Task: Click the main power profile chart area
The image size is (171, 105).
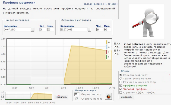Action: (59, 62)
